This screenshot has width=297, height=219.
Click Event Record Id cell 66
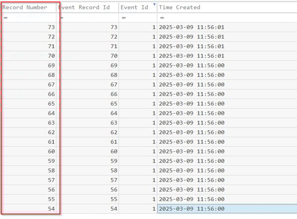click(x=87, y=94)
